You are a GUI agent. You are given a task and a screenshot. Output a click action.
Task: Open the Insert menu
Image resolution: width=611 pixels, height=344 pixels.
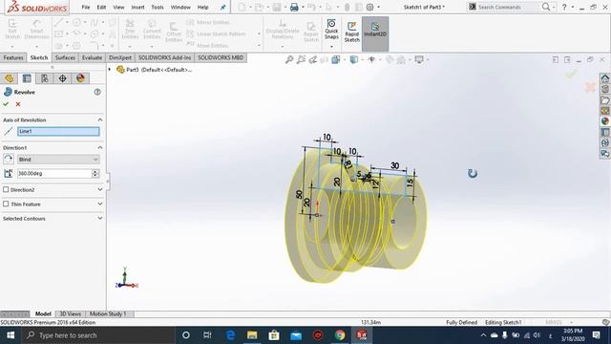(x=137, y=7)
